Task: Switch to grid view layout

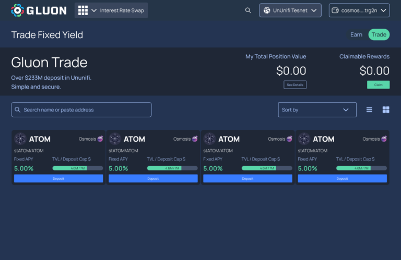Action: (x=386, y=110)
